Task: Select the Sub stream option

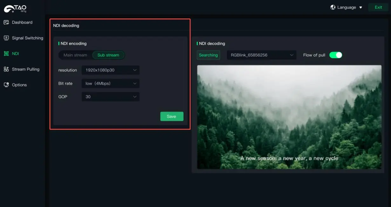Action: pyautogui.click(x=108, y=55)
